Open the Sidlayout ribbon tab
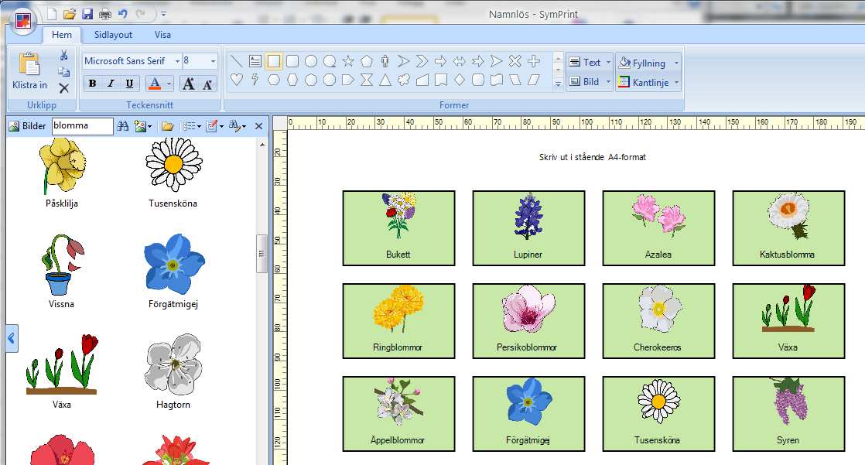 tap(113, 35)
